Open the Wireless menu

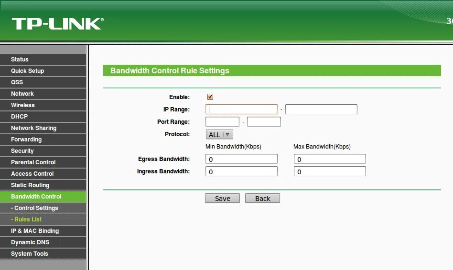click(43, 105)
